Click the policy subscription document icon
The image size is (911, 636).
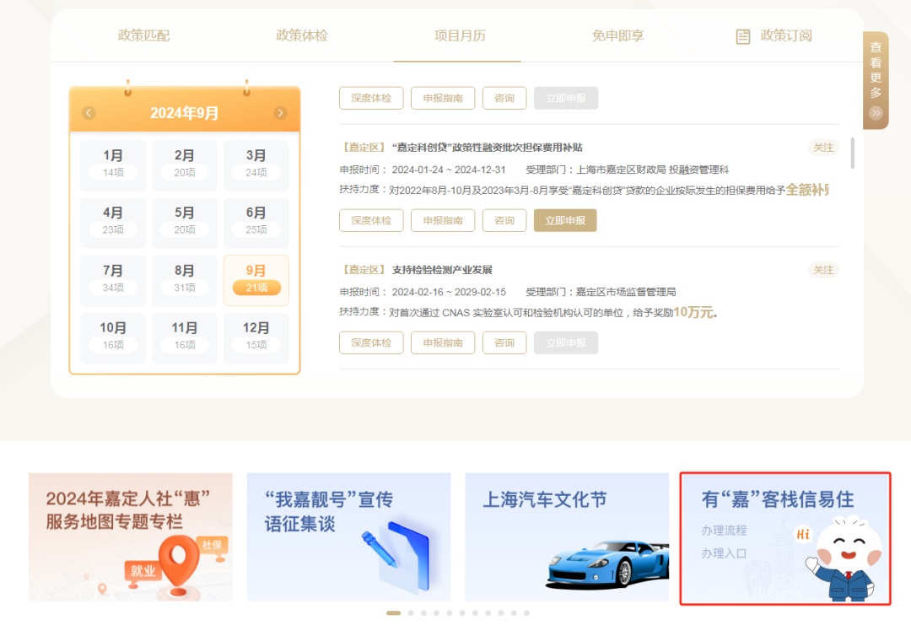[742, 36]
